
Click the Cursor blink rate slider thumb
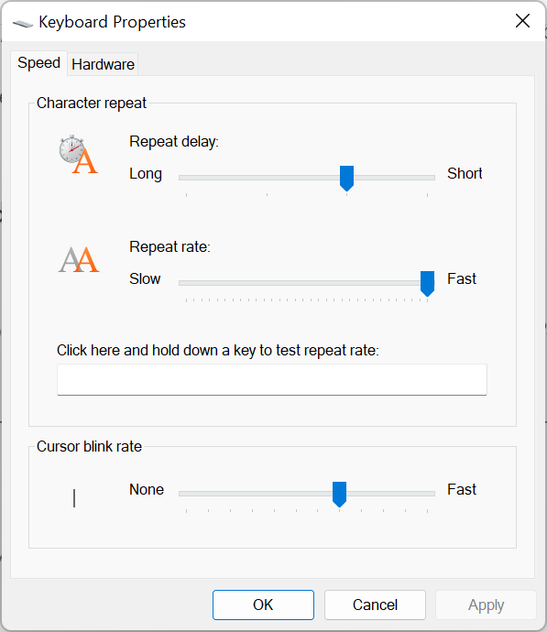pyautogui.click(x=339, y=495)
